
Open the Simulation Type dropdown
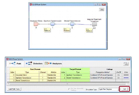[x=109, y=89]
